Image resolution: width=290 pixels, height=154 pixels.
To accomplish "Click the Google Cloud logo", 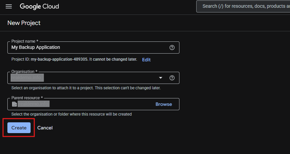I will pyautogui.click(x=39, y=6).
